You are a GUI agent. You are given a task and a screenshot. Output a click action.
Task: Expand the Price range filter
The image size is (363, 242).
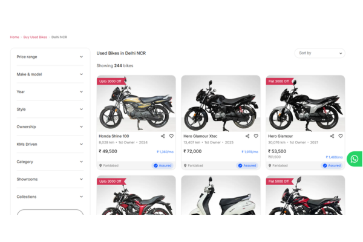50,57
